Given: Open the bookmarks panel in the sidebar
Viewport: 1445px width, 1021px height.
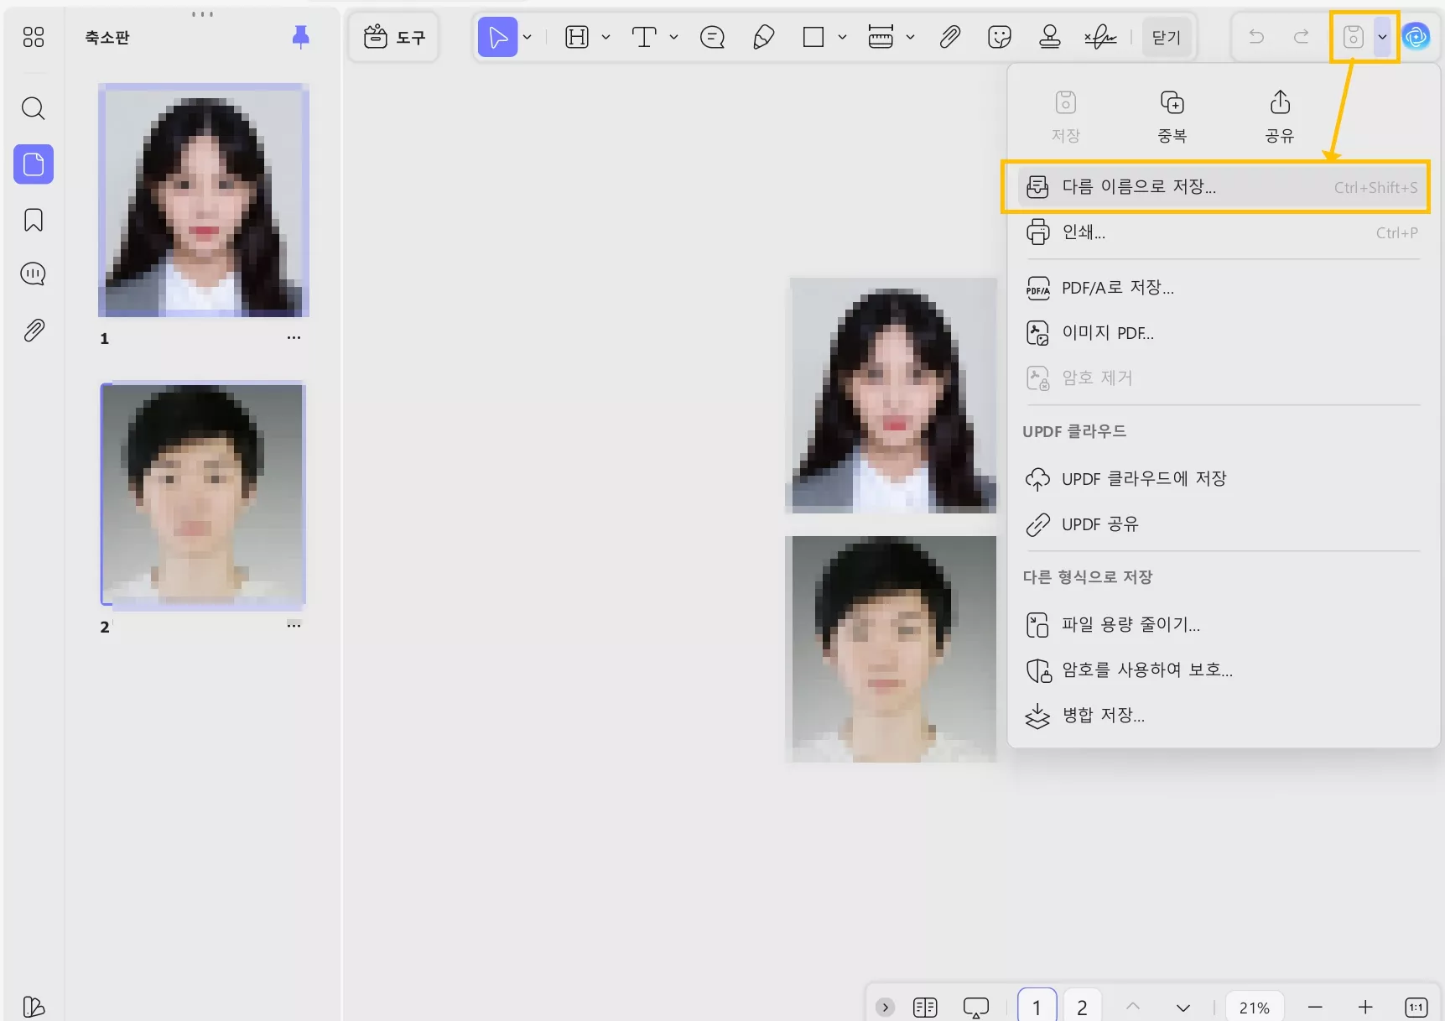Looking at the screenshot, I should pyautogui.click(x=33, y=219).
